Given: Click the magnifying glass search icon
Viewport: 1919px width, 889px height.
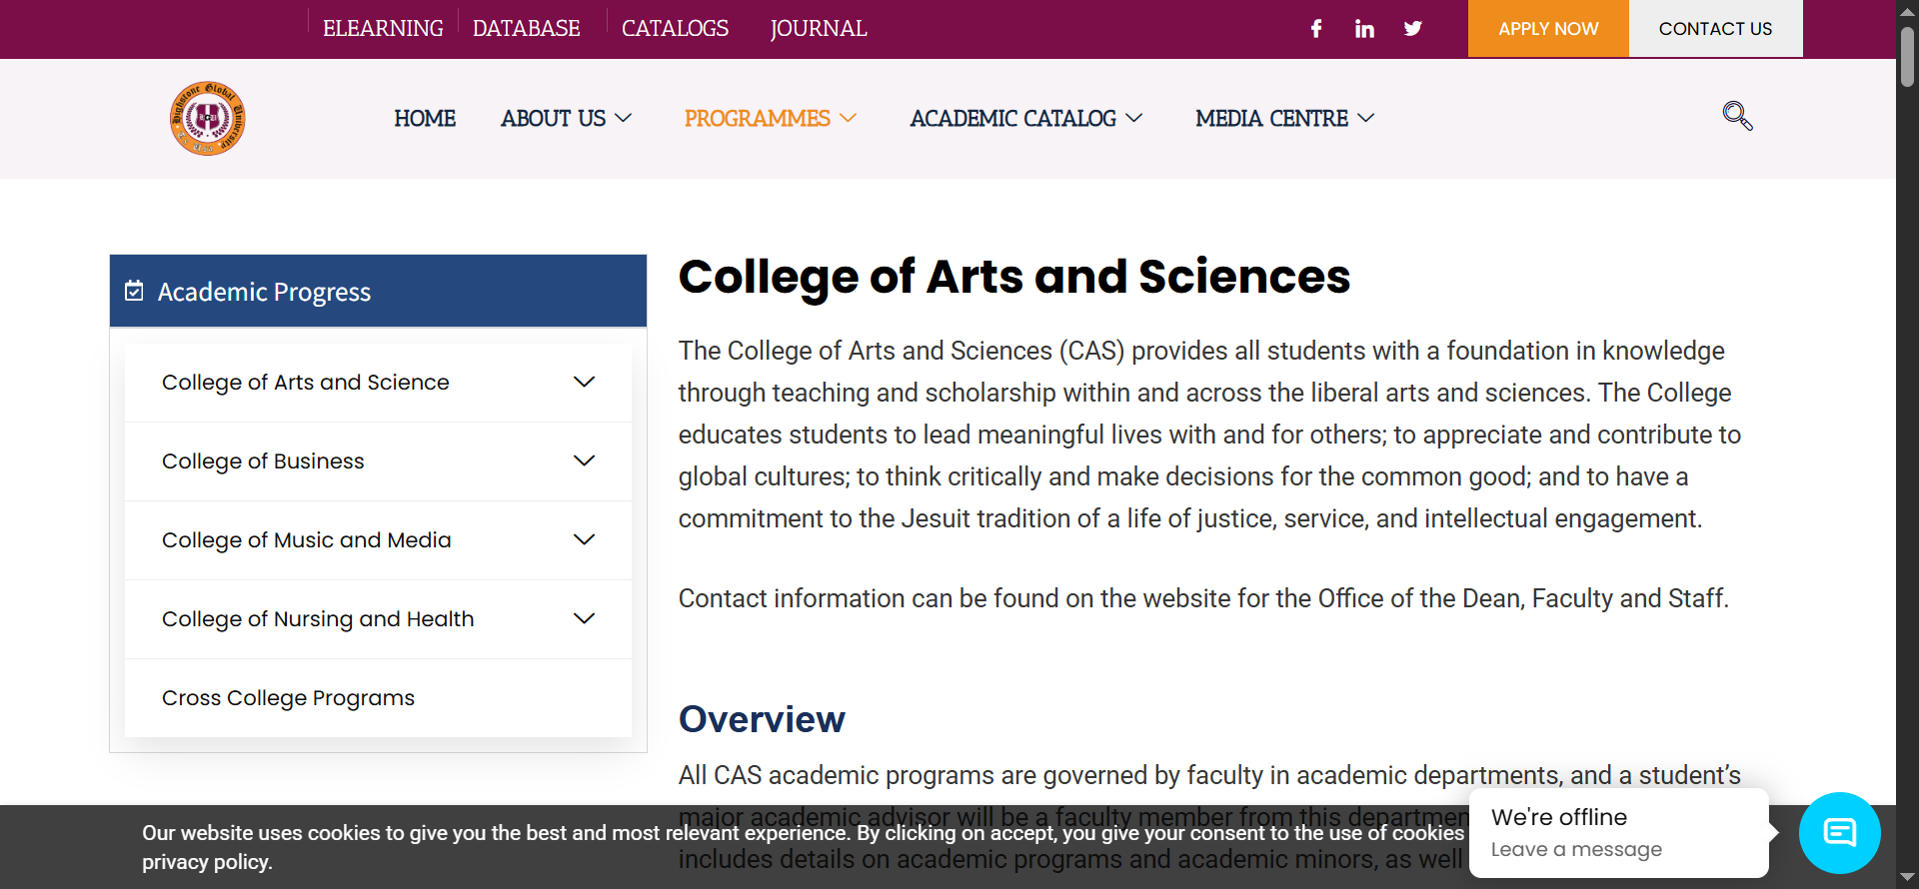Looking at the screenshot, I should (1737, 117).
